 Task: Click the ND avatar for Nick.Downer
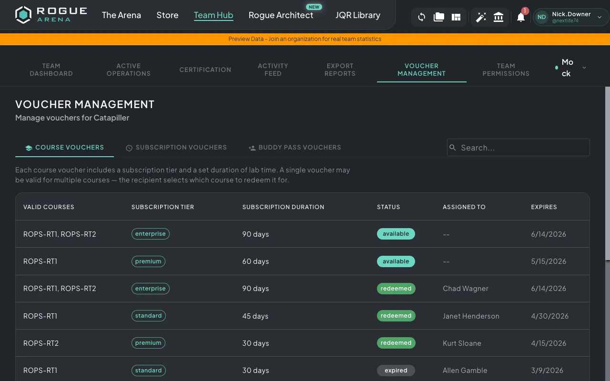[541, 17]
